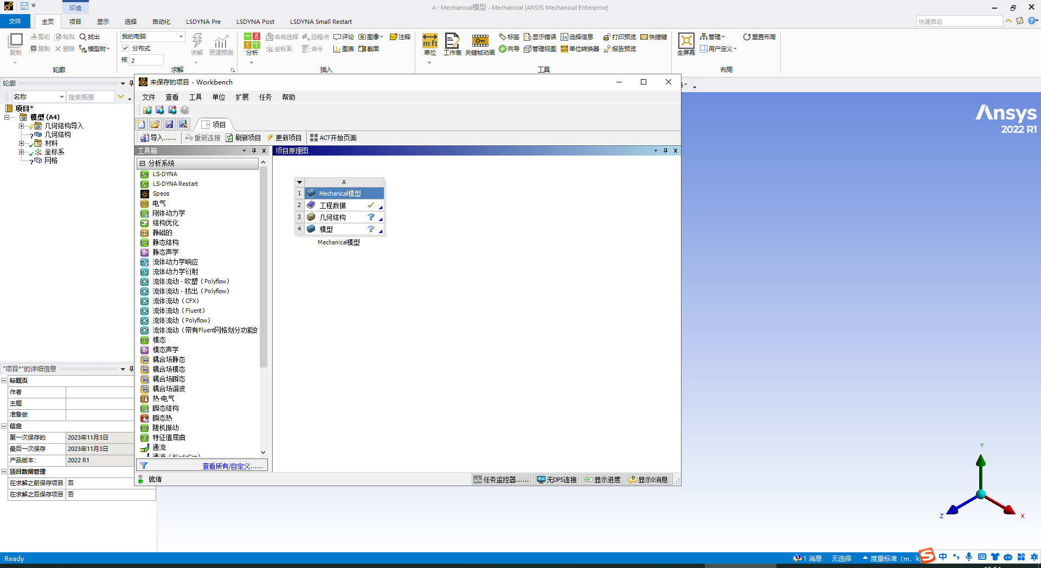Pin the Project Schematic panel
The image size is (1041, 568).
point(665,151)
